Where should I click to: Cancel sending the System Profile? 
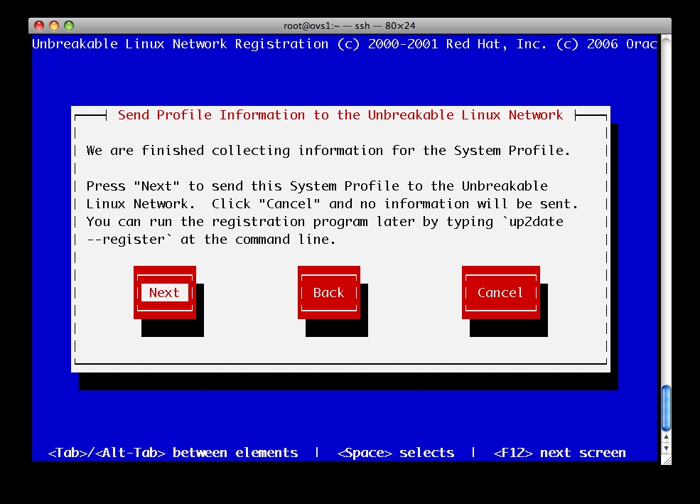click(x=500, y=293)
